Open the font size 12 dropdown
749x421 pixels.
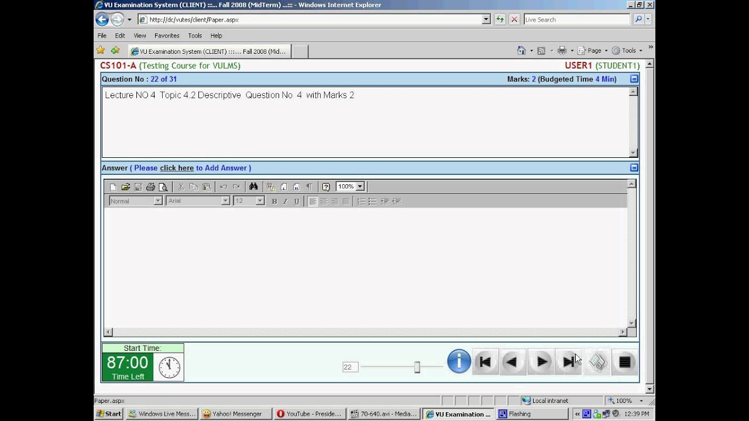(x=260, y=201)
